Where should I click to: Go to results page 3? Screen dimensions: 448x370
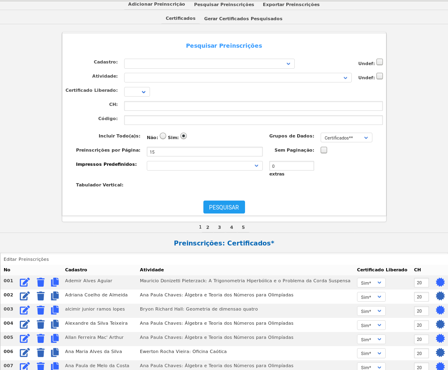pyautogui.click(x=220, y=227)
